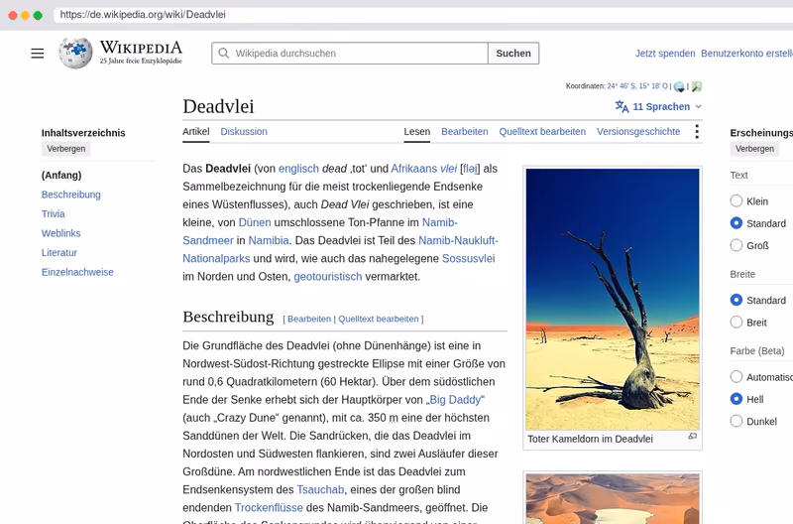Click the Wikipedia globe logo
The image size is (793, 524).
pos(76,53)
